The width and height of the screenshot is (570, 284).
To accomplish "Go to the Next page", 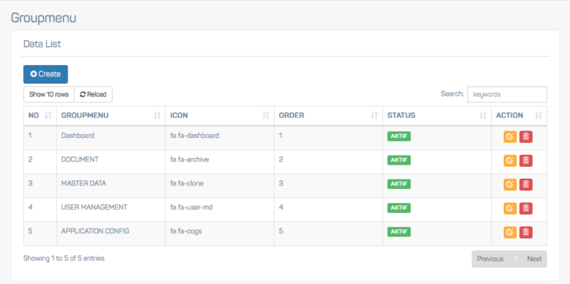I will tap(534, 259).
